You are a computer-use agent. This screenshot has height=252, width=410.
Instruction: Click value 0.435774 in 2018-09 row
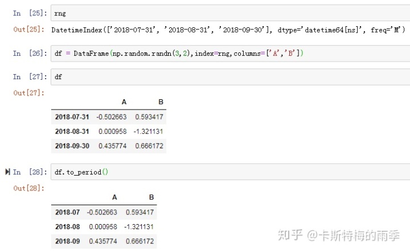pyautogui.click(x=103, y=241)
